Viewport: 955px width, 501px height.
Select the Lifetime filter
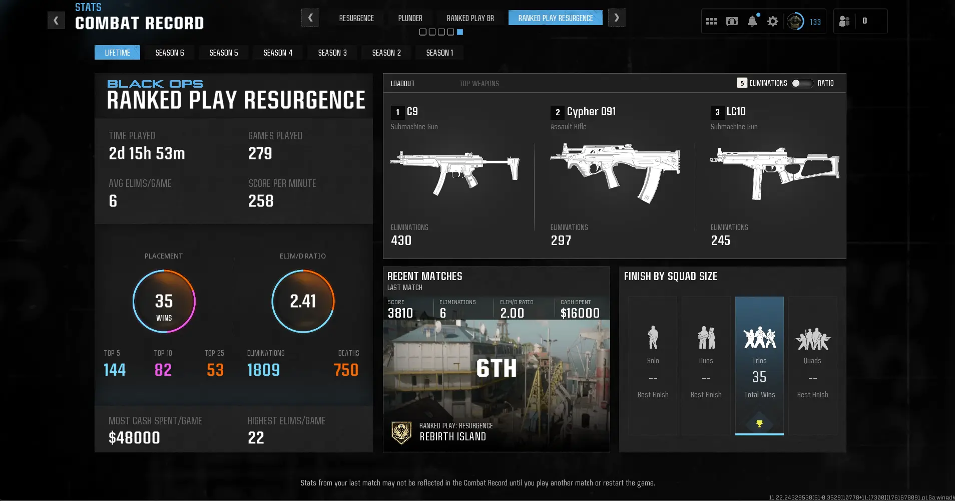click(x=117, y=53)
